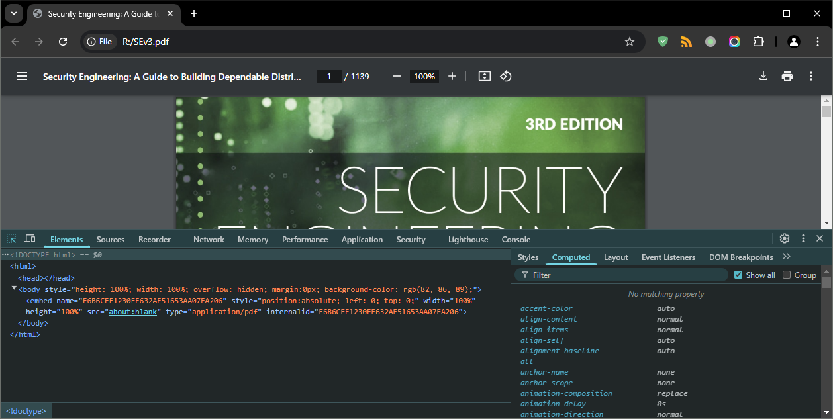Activate the DevTools inspect element picker
The width and height of the screenshot is (833, 419).
(12, 239)
